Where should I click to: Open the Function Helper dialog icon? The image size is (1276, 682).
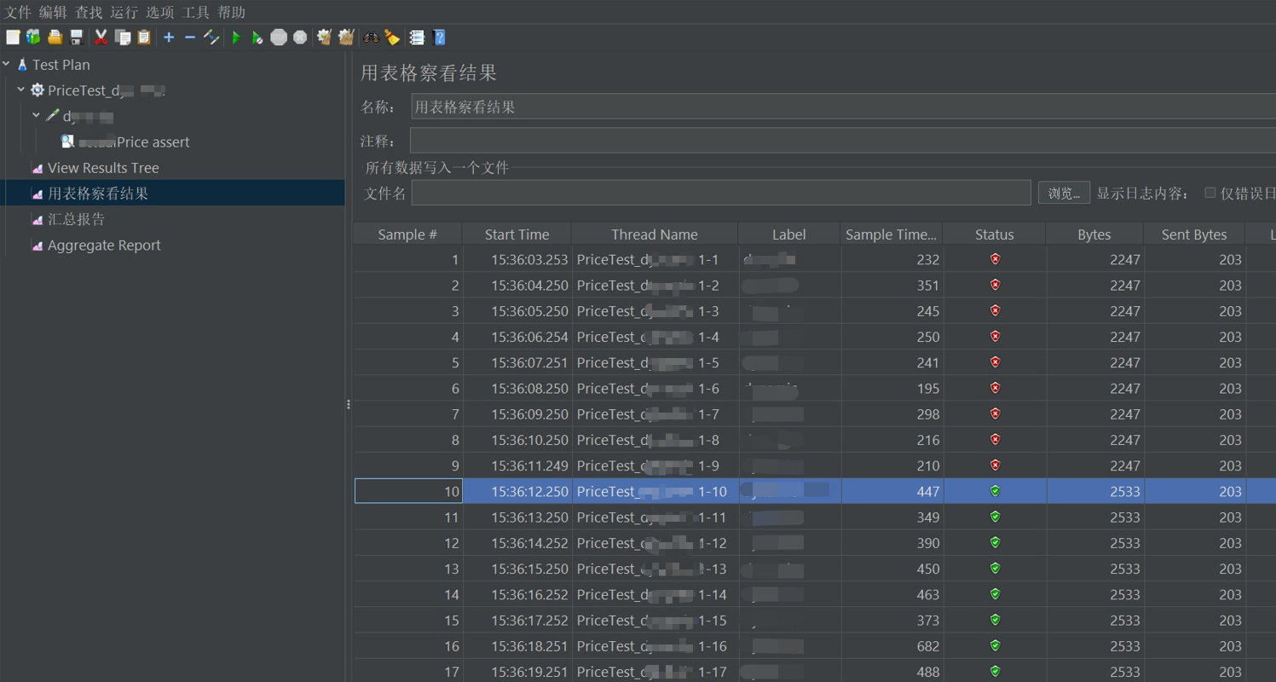[x=417, y=38]
